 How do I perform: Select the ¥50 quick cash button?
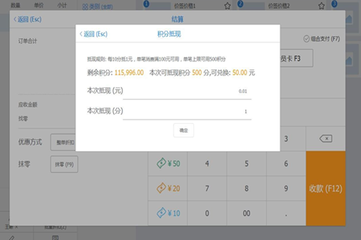click(168, 164)
